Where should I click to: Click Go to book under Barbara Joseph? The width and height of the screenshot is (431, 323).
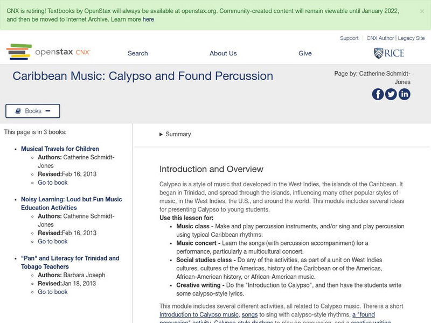pos(53,292)
